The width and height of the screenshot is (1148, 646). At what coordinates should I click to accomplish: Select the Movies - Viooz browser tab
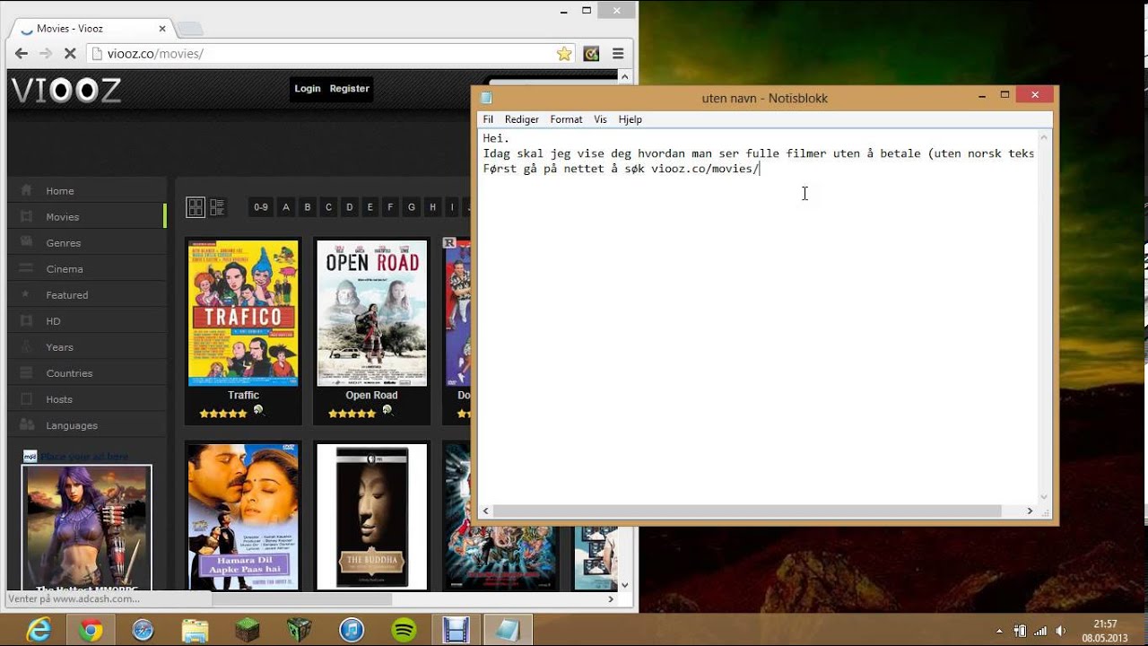point(91,29)
